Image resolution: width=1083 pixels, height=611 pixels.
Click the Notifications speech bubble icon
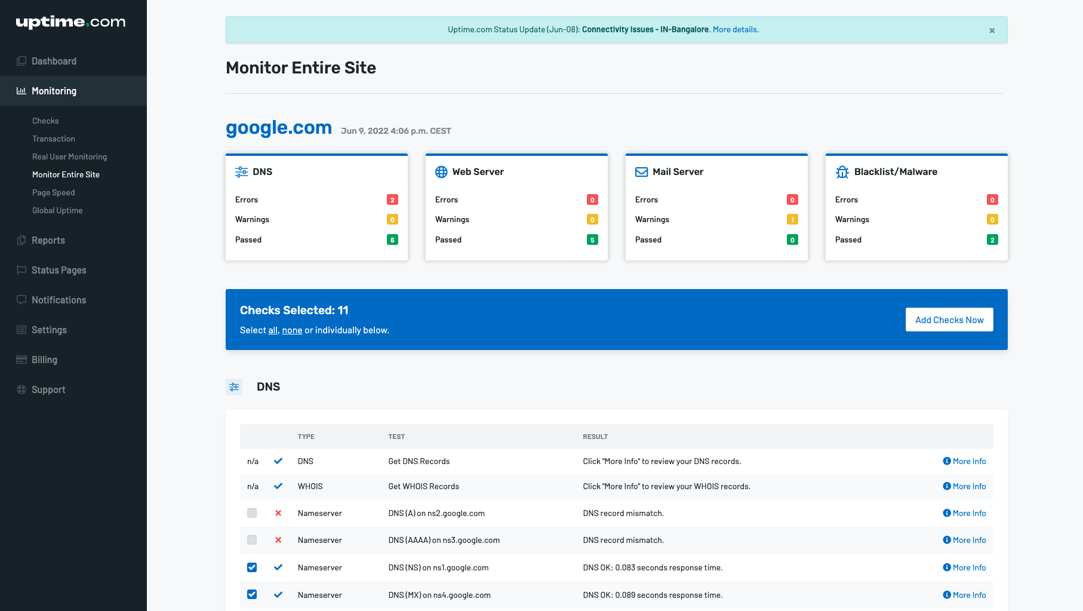tap(21, 300)
